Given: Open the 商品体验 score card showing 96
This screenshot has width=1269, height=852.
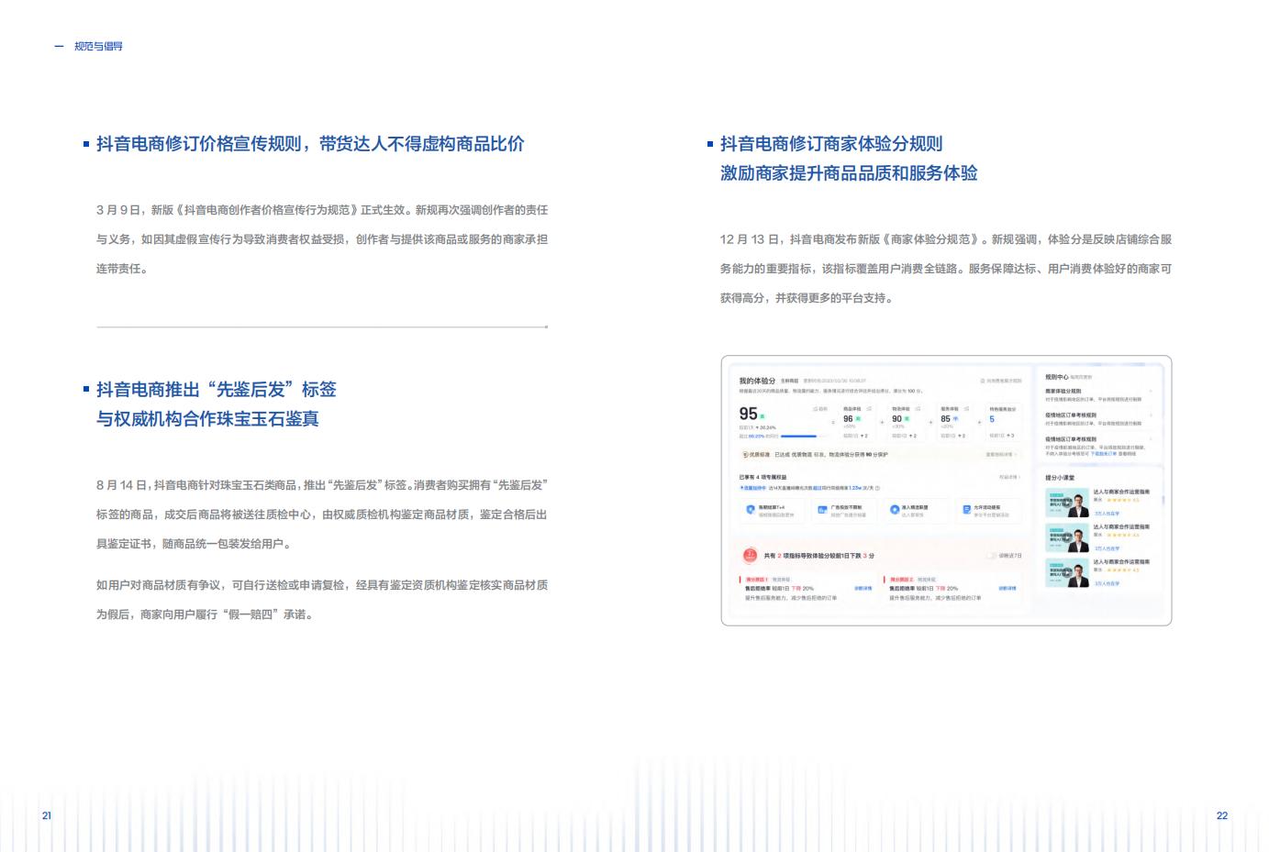Looking at the screenshot, I should coord(857,422).
